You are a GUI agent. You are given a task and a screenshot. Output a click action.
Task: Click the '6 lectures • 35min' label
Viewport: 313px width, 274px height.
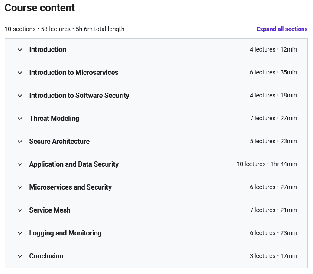coord(273,72)
